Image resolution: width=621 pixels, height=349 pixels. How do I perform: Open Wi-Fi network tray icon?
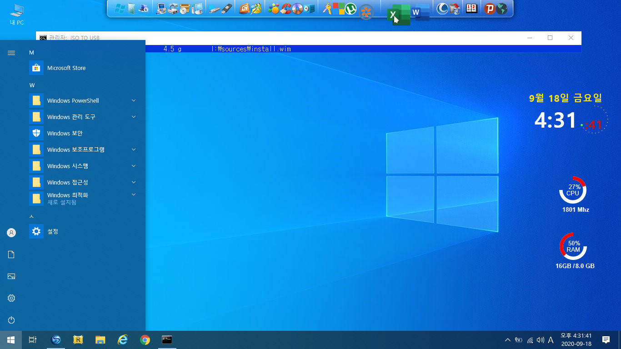(530, 339)
